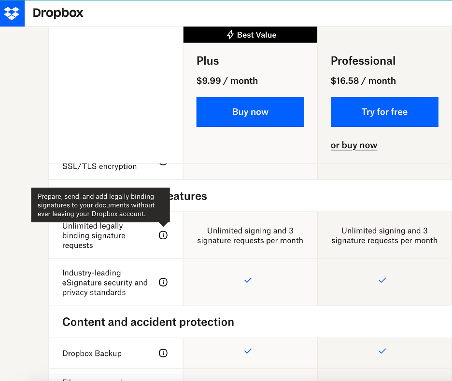
Task: Select the Plus plan Dropbox Backup checkmark
Action: (x=248, y=351)
